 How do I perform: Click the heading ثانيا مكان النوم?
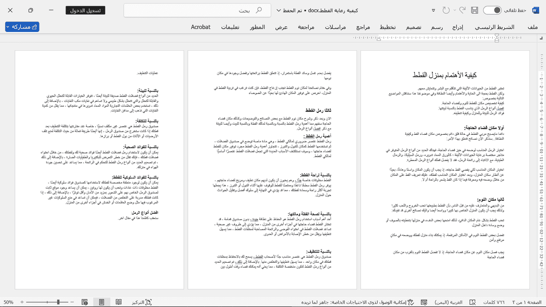click(491, 199)
